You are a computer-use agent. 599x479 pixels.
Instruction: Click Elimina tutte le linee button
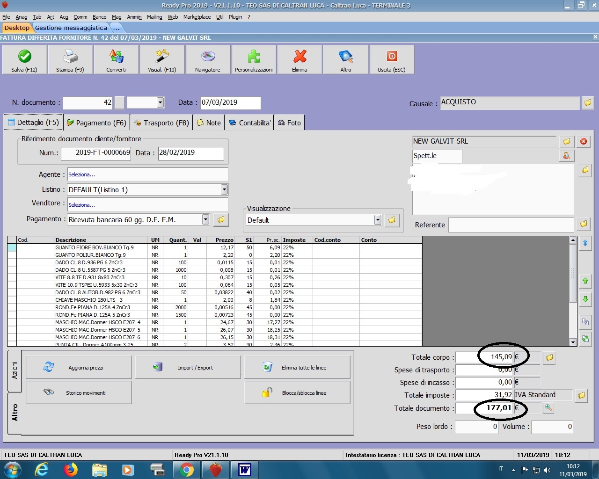297,367
